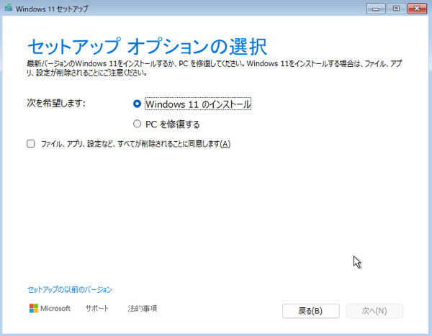432x336 pixels.
Task: Minimize the setup window
Action: pos(376,9)
